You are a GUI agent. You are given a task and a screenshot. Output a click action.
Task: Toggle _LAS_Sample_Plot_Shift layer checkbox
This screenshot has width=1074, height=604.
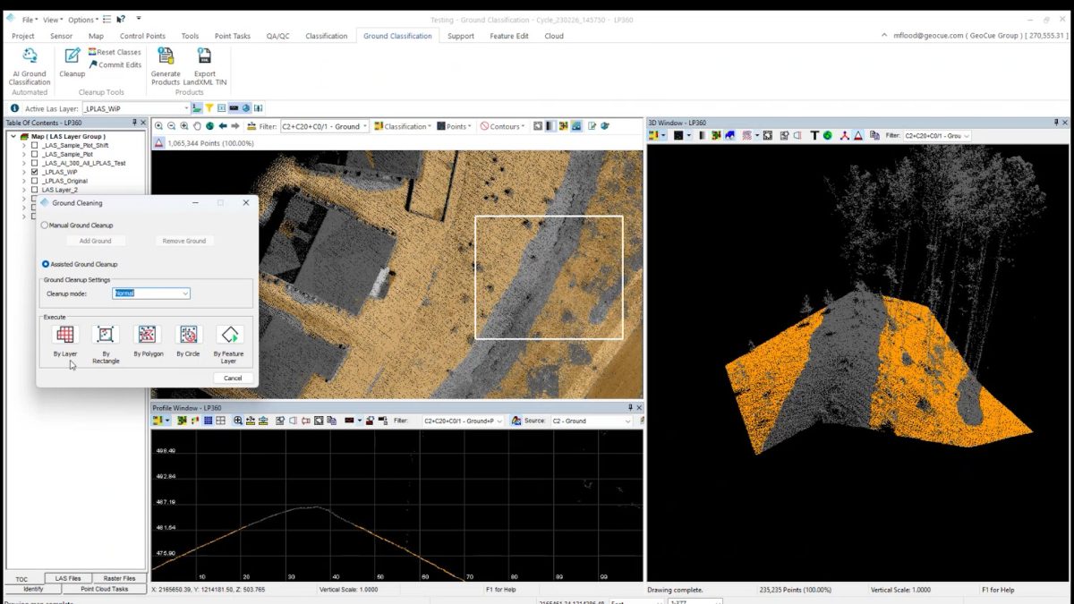[x=35, y=145]
